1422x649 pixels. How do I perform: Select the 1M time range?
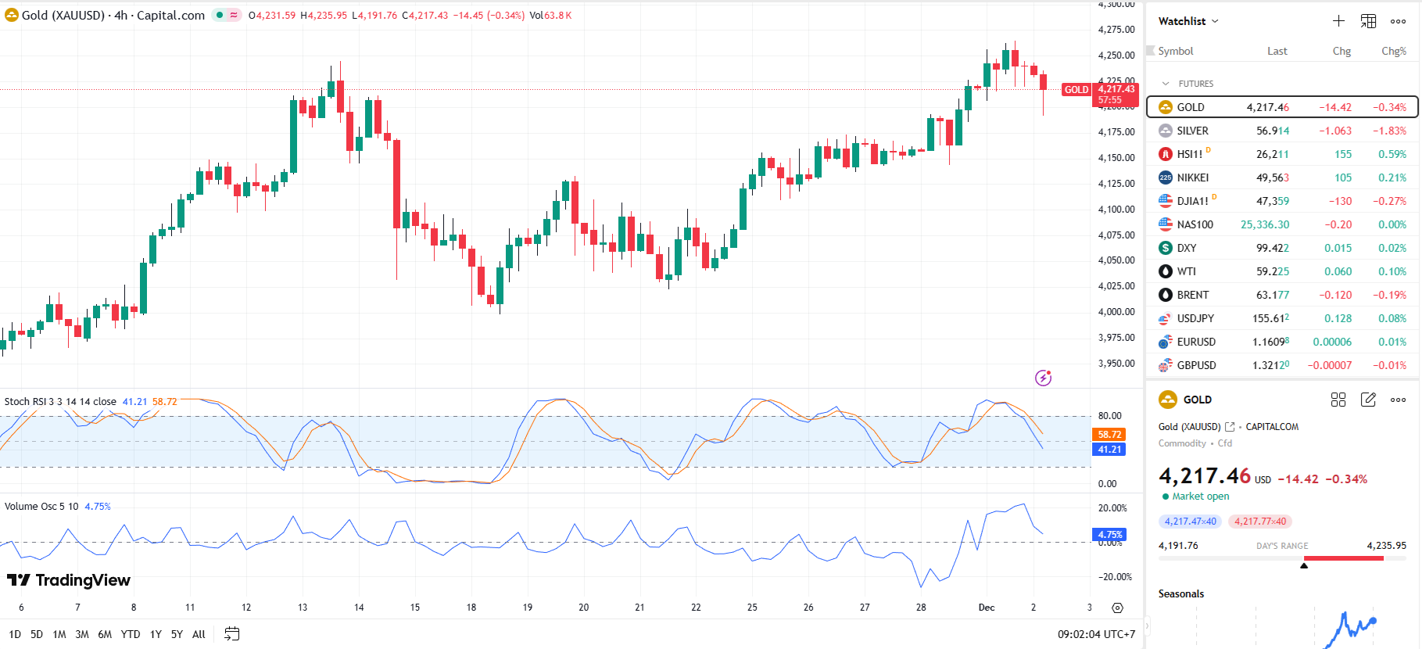(x=59, y=634)
